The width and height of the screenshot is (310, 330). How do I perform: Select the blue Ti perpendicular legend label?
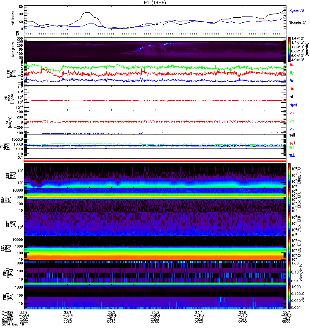(x=292, y=156)
